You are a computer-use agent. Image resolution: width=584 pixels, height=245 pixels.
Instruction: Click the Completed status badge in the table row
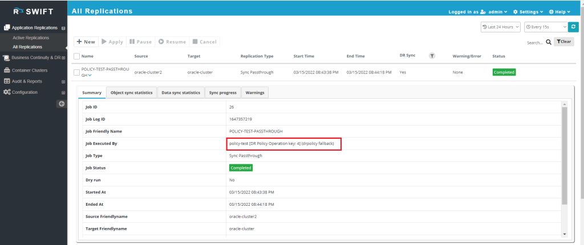pos(504,72)
